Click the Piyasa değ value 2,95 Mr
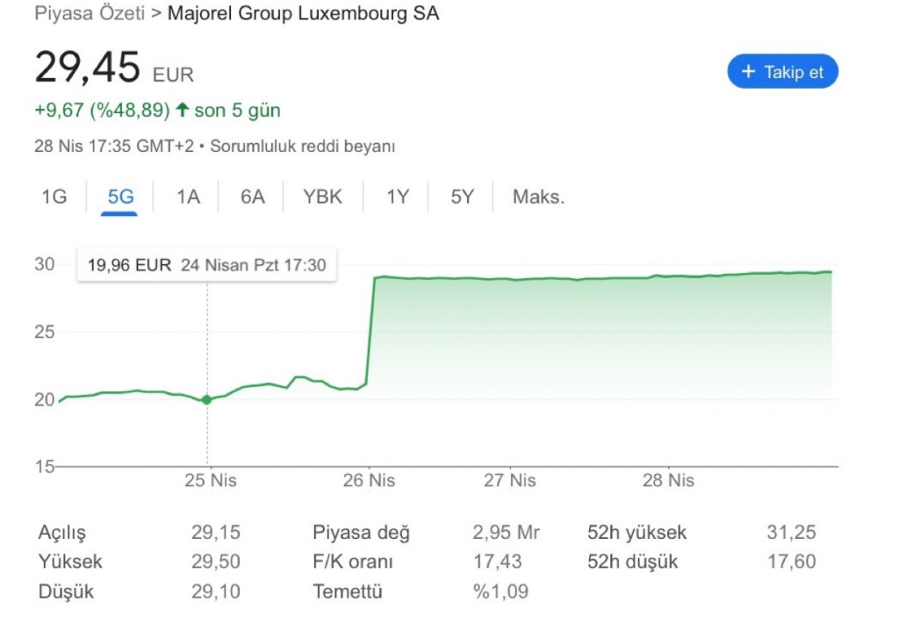Viewport: 899px width, 617px height. (x=507, y=533)
